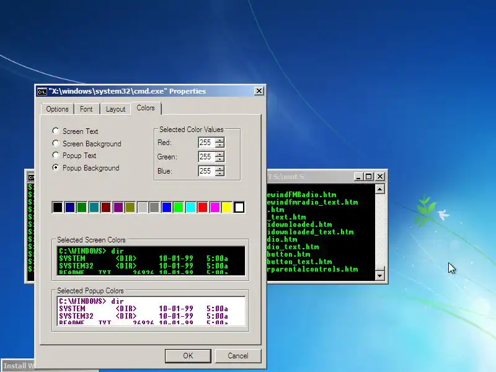Select the Screen Text radio button

56,131
